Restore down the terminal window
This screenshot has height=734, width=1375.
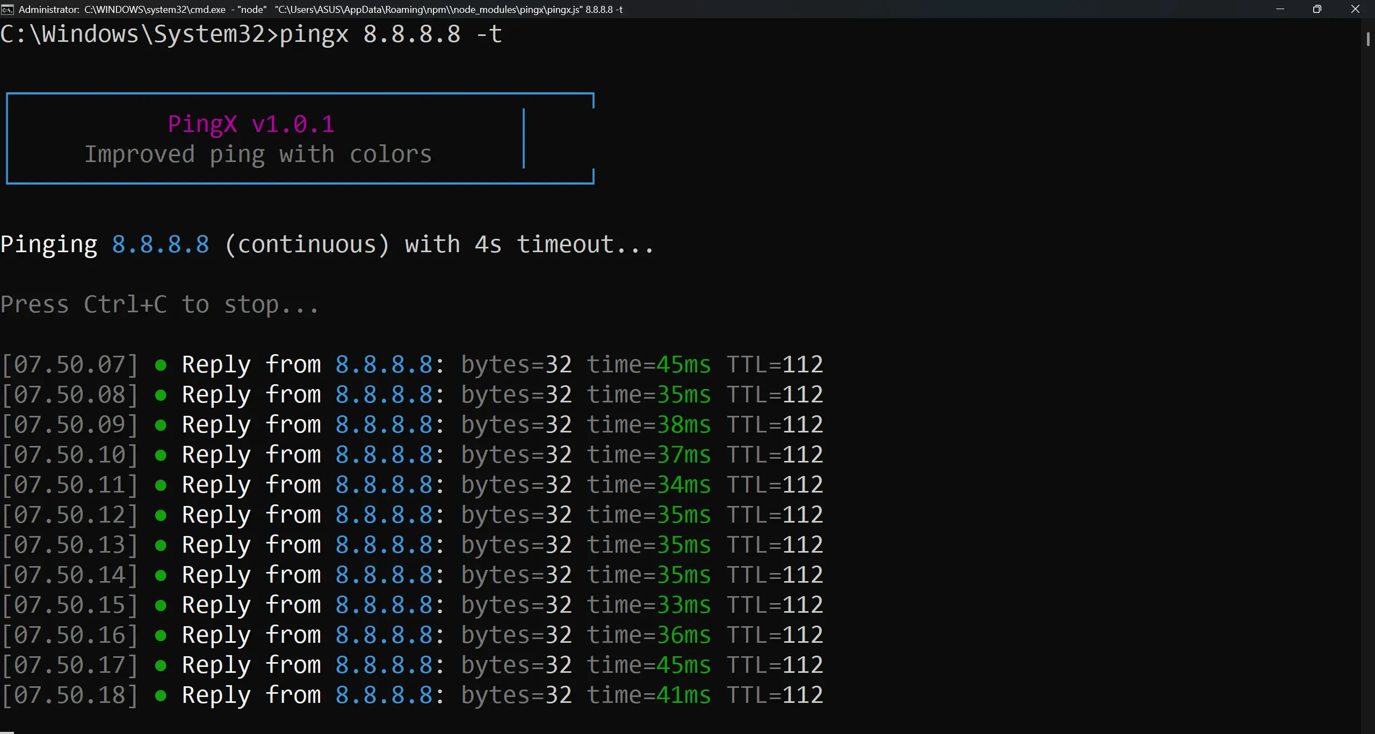pyautogui.click(x=1317, y=9)
